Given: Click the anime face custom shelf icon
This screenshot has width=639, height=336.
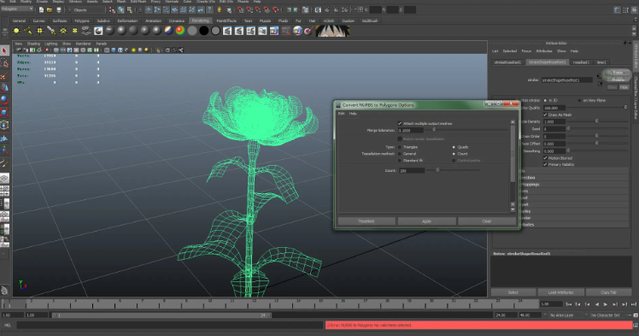Looking at the screenshot, I should tap(333, 31).
